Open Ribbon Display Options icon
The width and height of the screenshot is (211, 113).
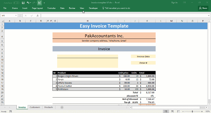click(184, 3)
